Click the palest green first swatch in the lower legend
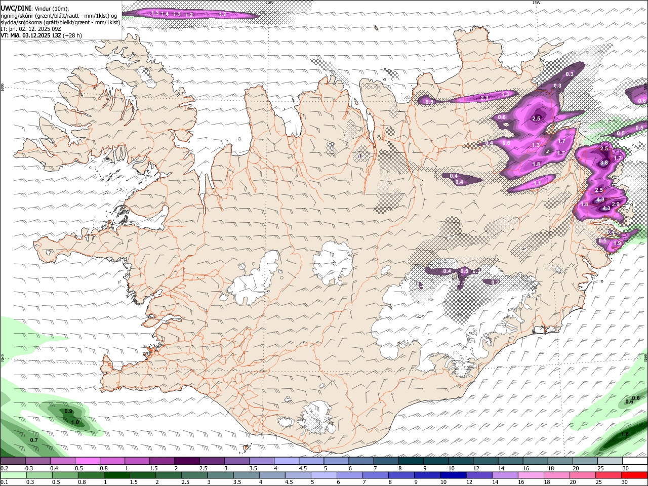648x486 pixels. point(13,475)
